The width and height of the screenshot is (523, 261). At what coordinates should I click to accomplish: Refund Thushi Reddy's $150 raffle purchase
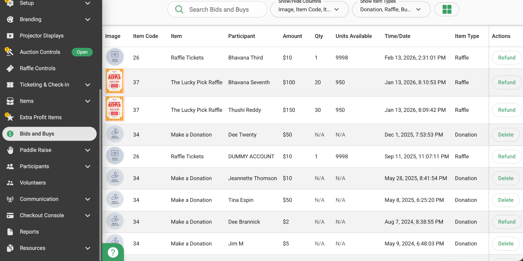[x=507, y=110]
